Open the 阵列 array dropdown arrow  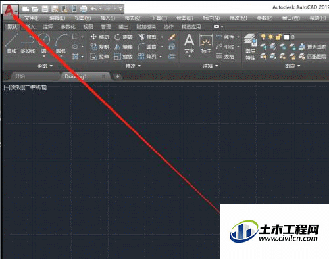(x=161, y=57)
